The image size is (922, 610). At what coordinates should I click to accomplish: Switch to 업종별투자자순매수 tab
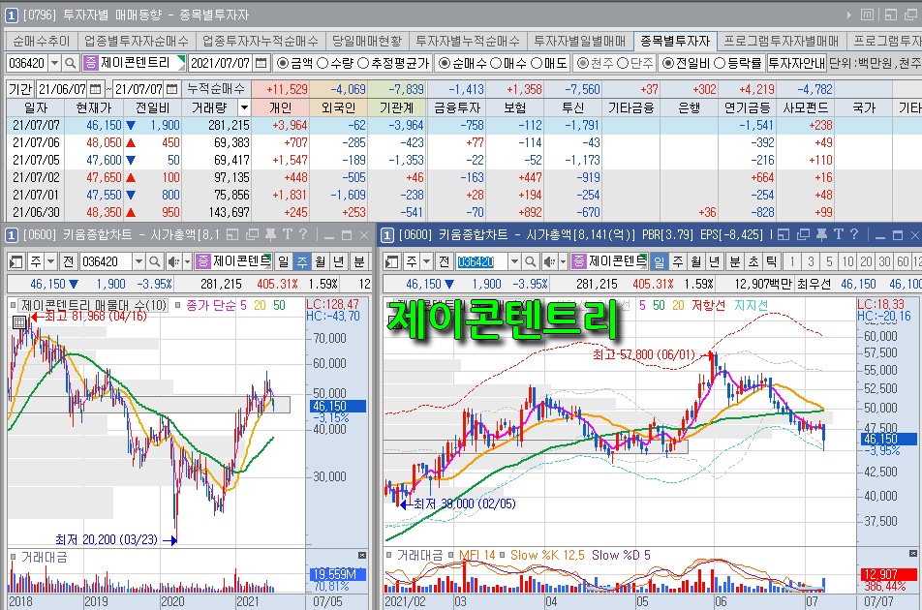(x=136, y=41)
